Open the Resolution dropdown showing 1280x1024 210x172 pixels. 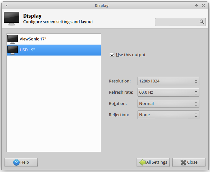point(168,81)
